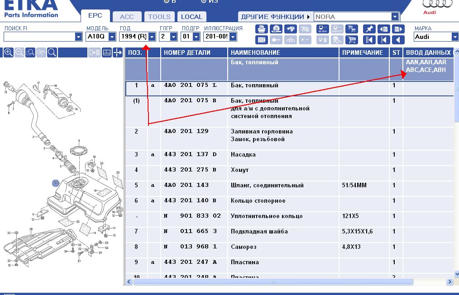The width and height of the screenshot is (459, 295).
Task: Click the НОМЕР ДЕТАЛИ column header
Action: [x=194, y=52]
